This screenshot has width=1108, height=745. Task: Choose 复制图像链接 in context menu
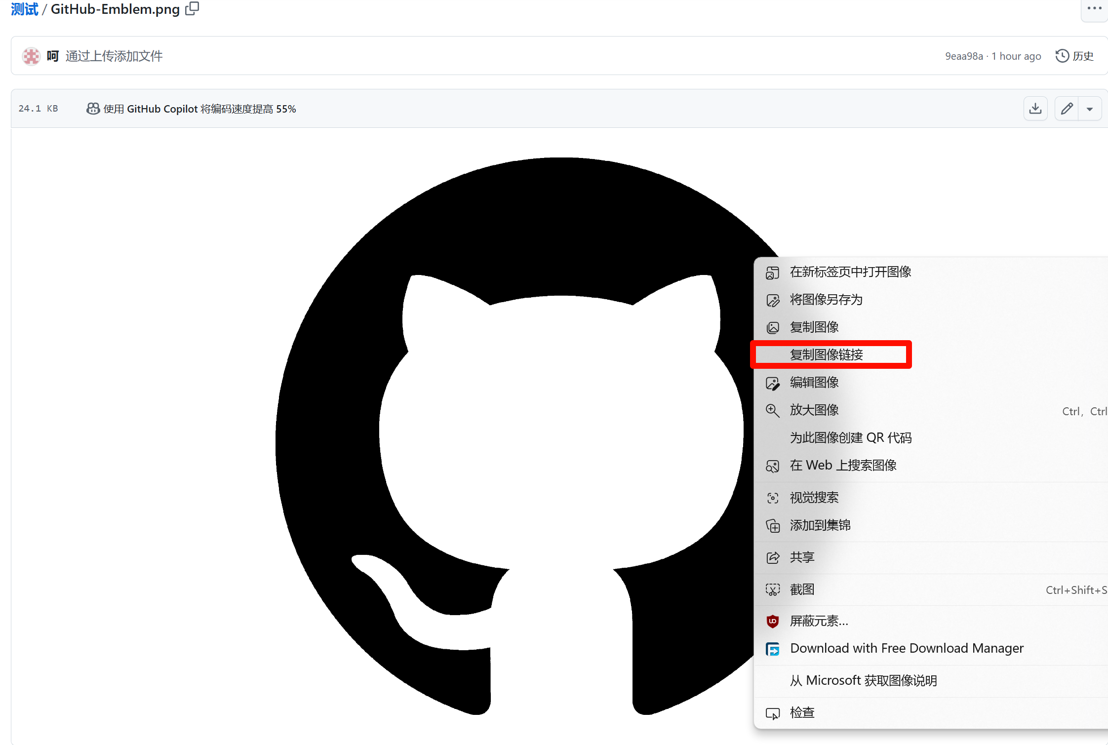(931, 355)
